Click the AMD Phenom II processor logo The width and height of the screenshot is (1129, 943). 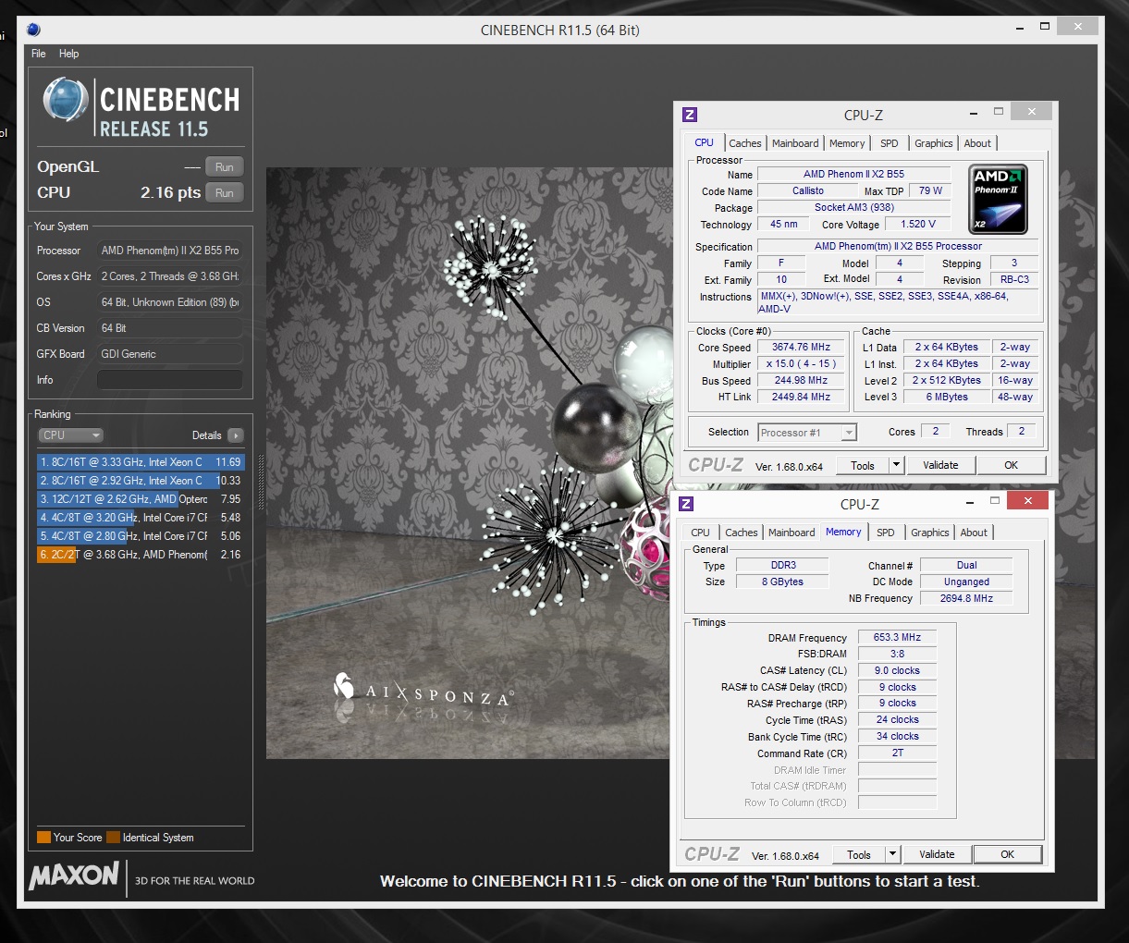999,199
